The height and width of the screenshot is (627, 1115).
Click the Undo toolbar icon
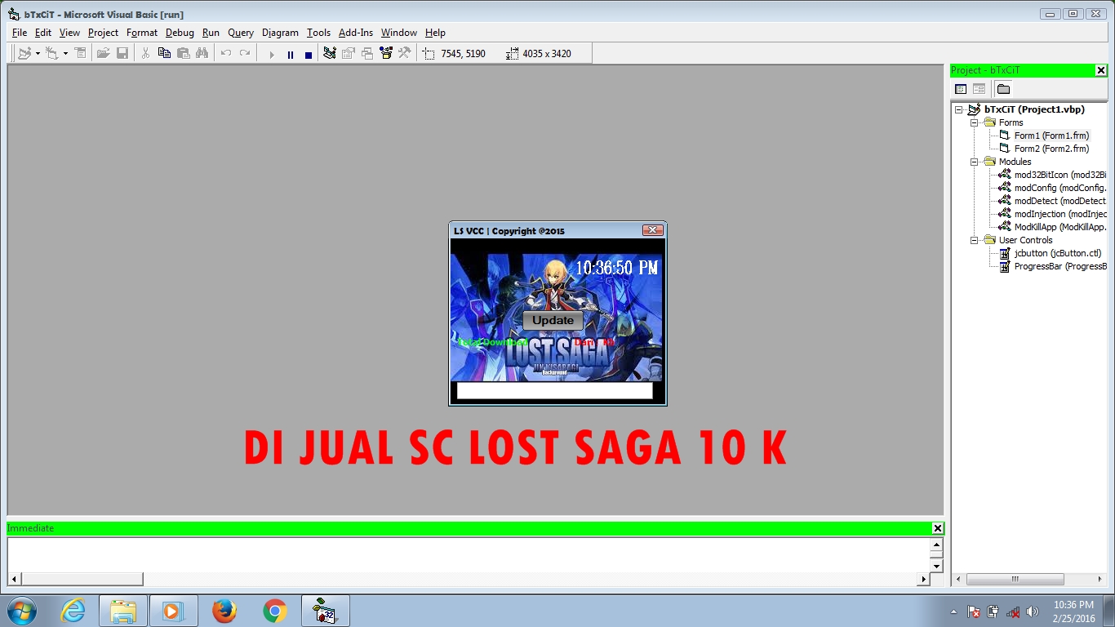[x=226, y=54]
